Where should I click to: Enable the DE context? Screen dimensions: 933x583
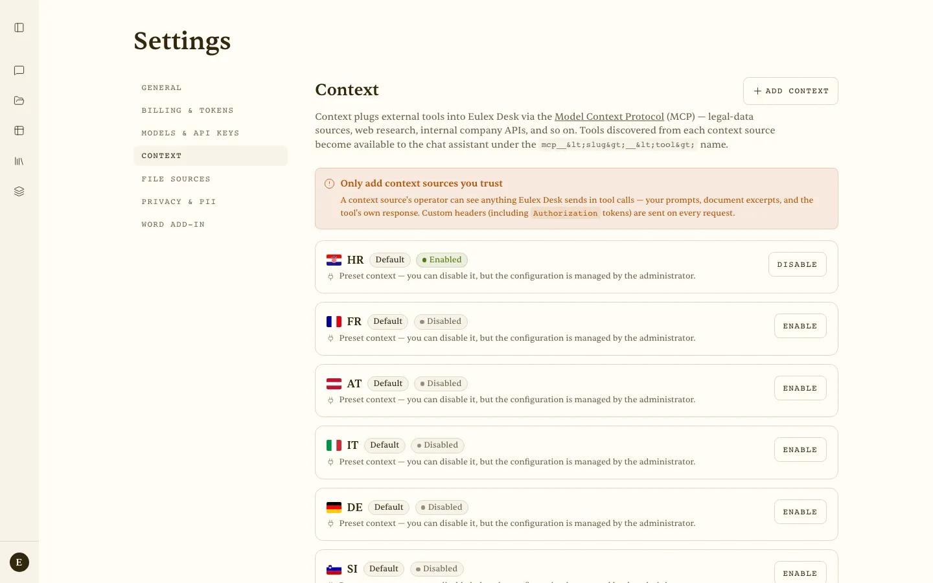tap(800, 512)
